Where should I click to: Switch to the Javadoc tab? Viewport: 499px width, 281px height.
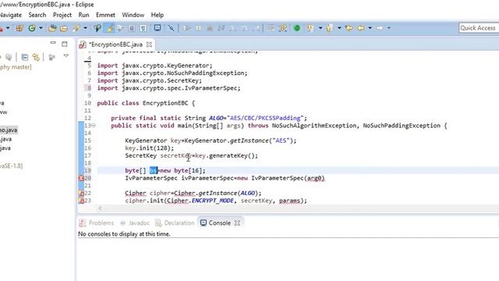pos(135,223)
